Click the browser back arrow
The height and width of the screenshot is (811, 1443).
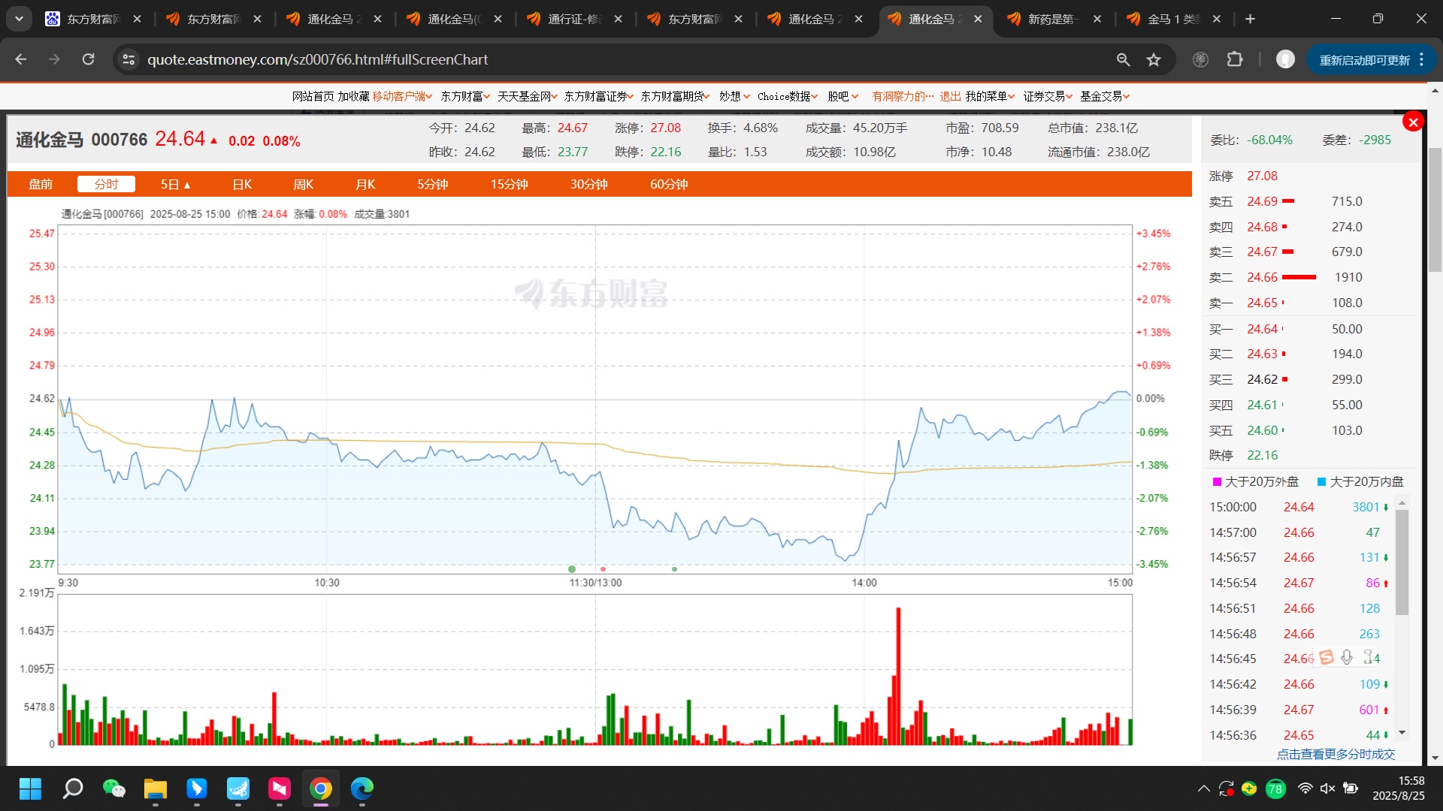21,59
